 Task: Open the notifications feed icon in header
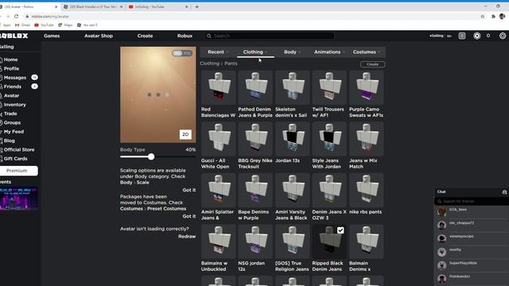click(x=462, y=36)
